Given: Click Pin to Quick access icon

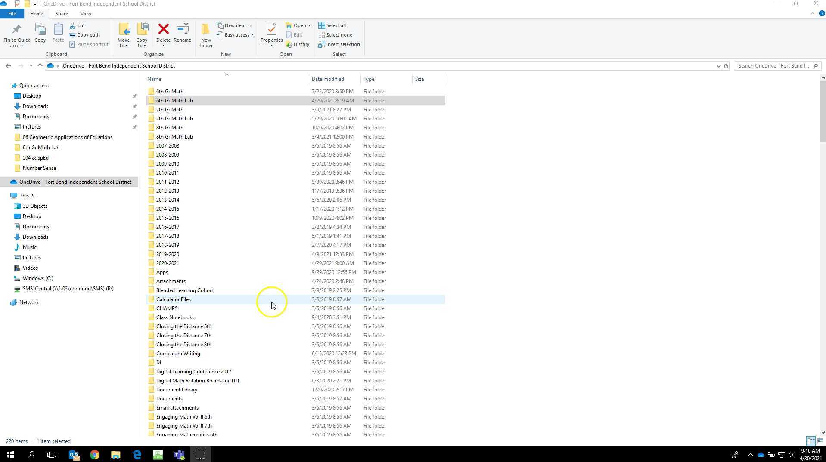Looking at the screenshot, I should (17, 34).
